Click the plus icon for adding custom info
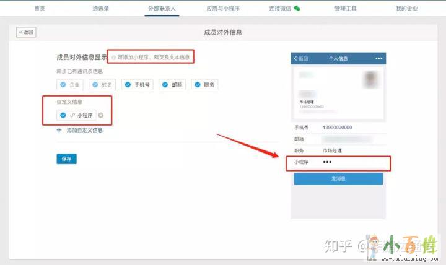The width and height of the screenshot is (446, 265). [59, 130]
